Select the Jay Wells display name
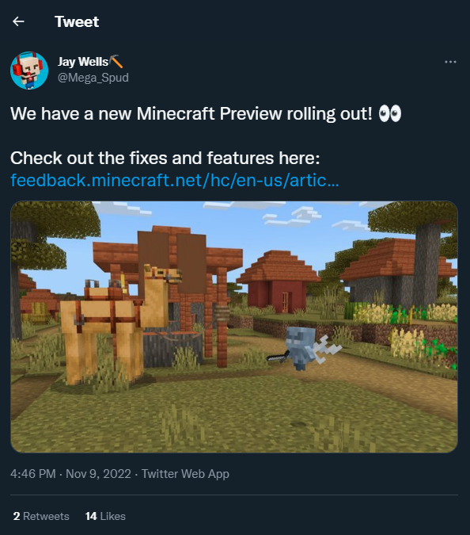The image size is (470, 535). point(83,62)
